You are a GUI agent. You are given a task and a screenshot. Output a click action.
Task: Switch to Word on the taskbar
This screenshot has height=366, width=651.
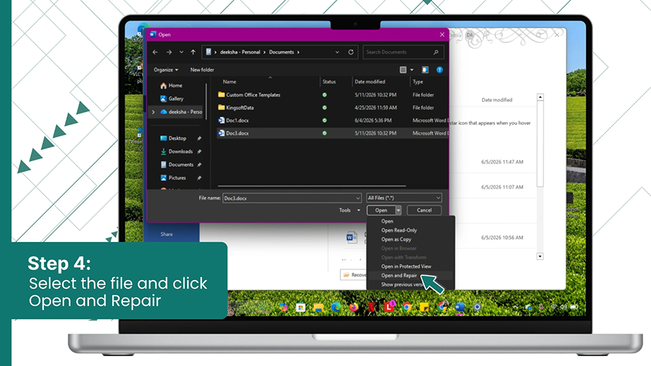[460, 307]
